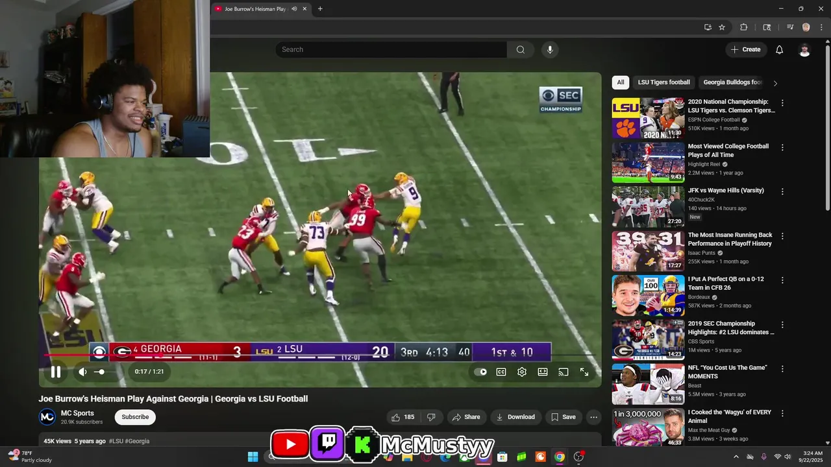Open Most Viewed College Football Plays title

(x=728, y=150)
